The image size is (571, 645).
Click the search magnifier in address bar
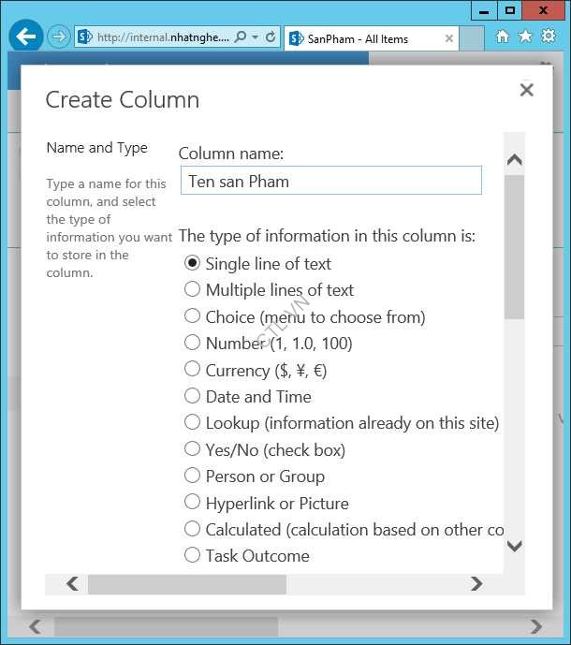click(x=240, y=37)
